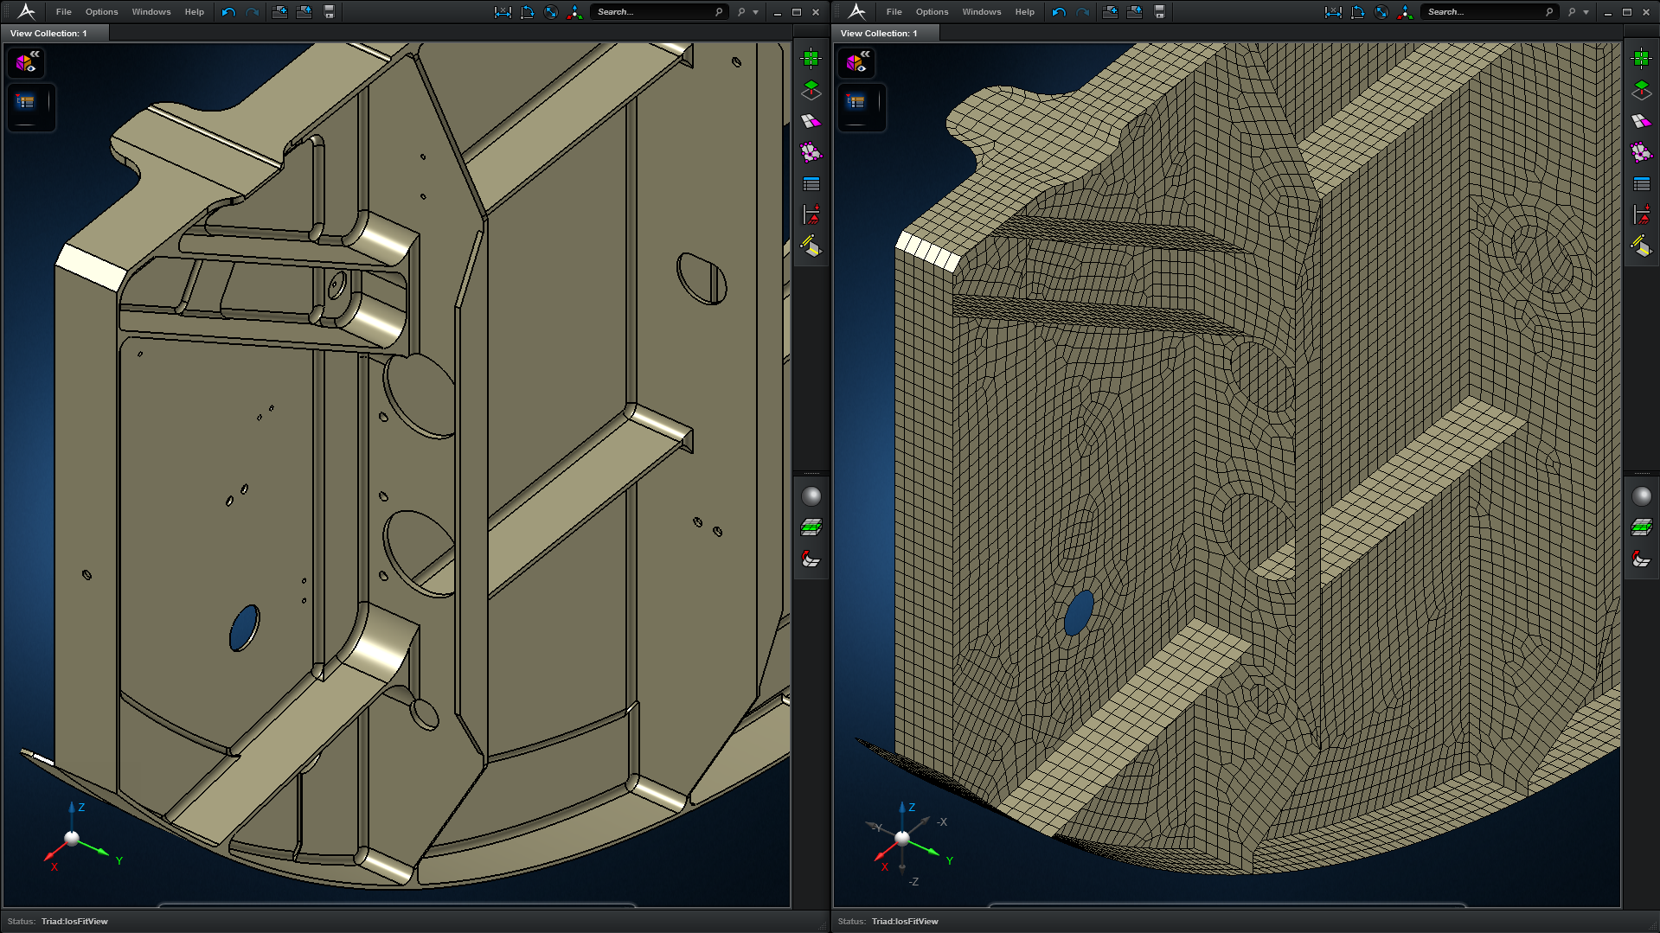Image resolution: width=1660 pixels, height=933 pixels.
Task: Open the model browser panel
Action: pyautogui.click(x=27, y=102)
